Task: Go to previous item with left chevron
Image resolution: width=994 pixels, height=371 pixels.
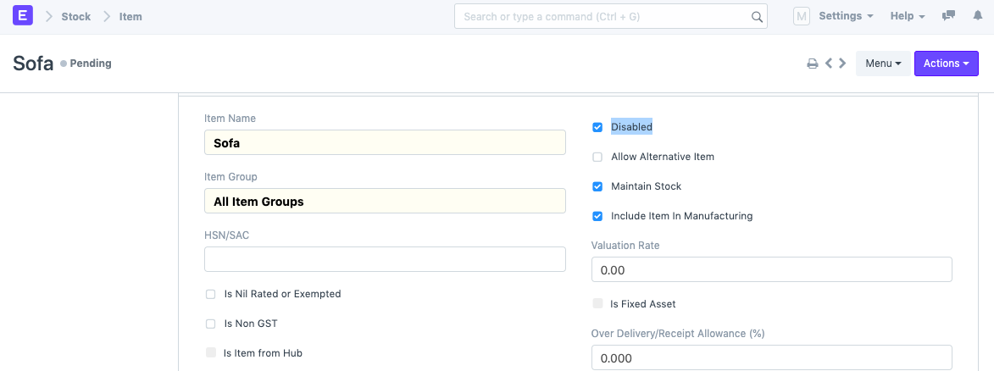Action: coord(830,64)
